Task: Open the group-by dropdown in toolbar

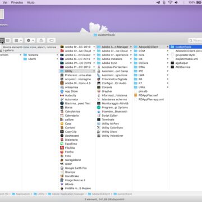Action: [18, 40]
